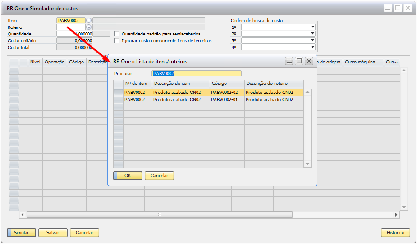Click the lookup icon beside Roteiro field
Image resolution: width=417 pixels, height=244 pixels.
(89, 27)
